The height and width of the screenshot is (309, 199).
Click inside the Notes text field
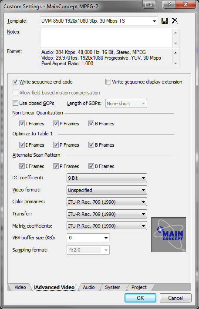(107, 38)
